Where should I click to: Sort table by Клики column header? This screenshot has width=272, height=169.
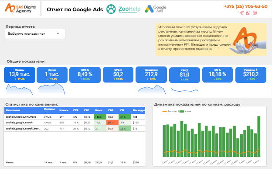coord(64,110)
